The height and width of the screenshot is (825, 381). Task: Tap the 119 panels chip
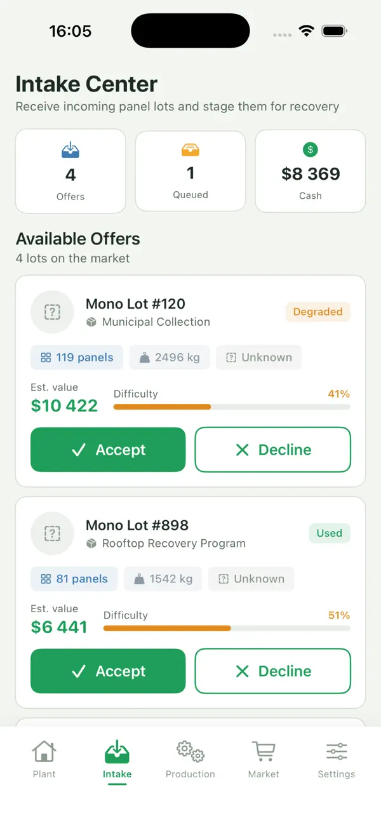point(77,358)
